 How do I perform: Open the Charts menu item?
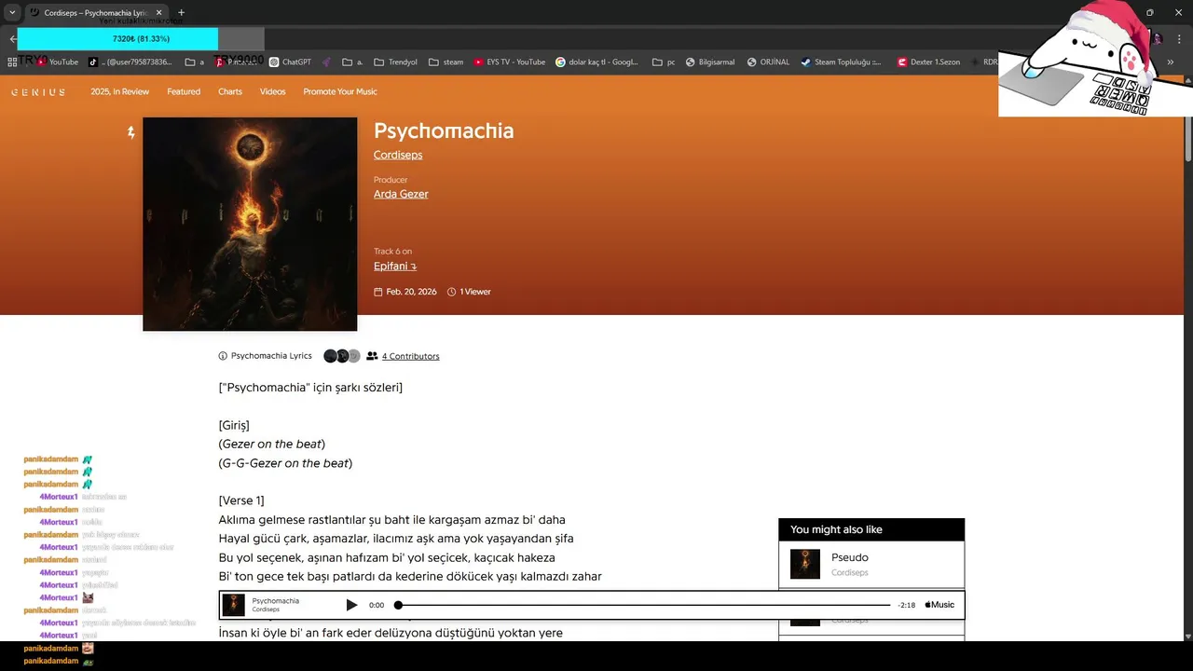point(230,91)
